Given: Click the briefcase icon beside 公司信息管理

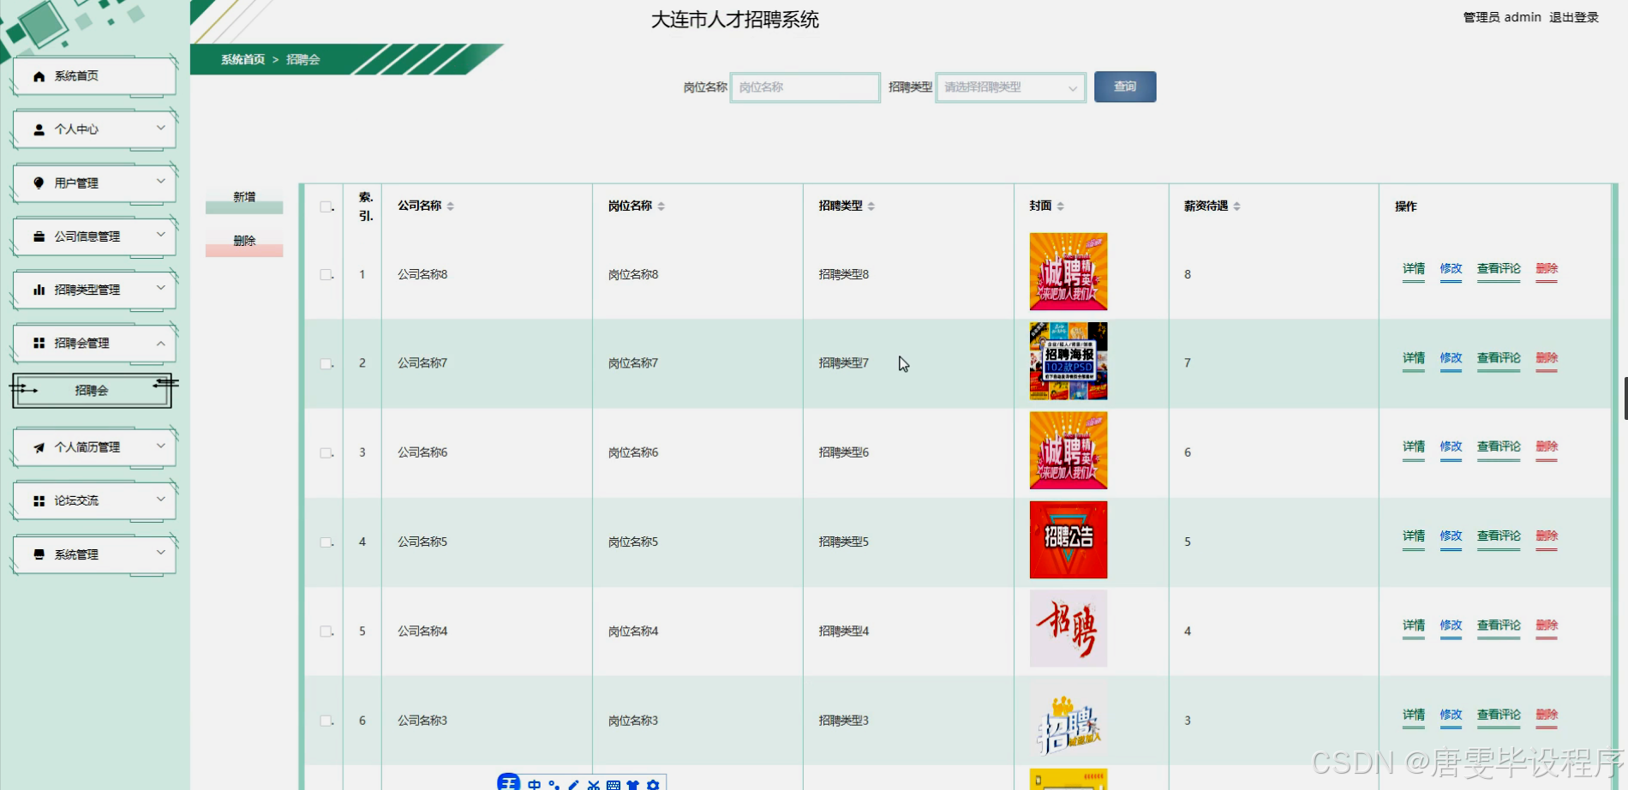Looking at the screenshot, I should 39,236.
